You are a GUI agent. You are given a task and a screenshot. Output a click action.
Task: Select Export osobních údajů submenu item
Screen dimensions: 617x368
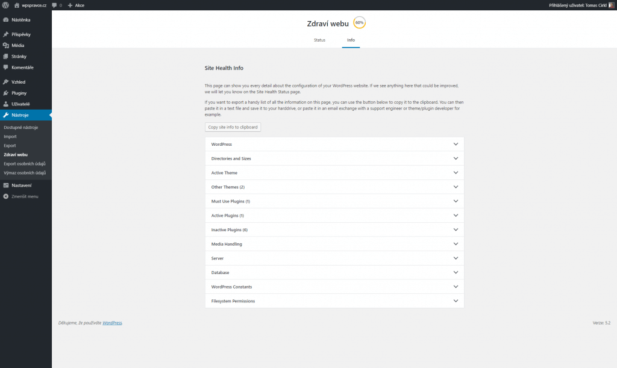point(24,164)
